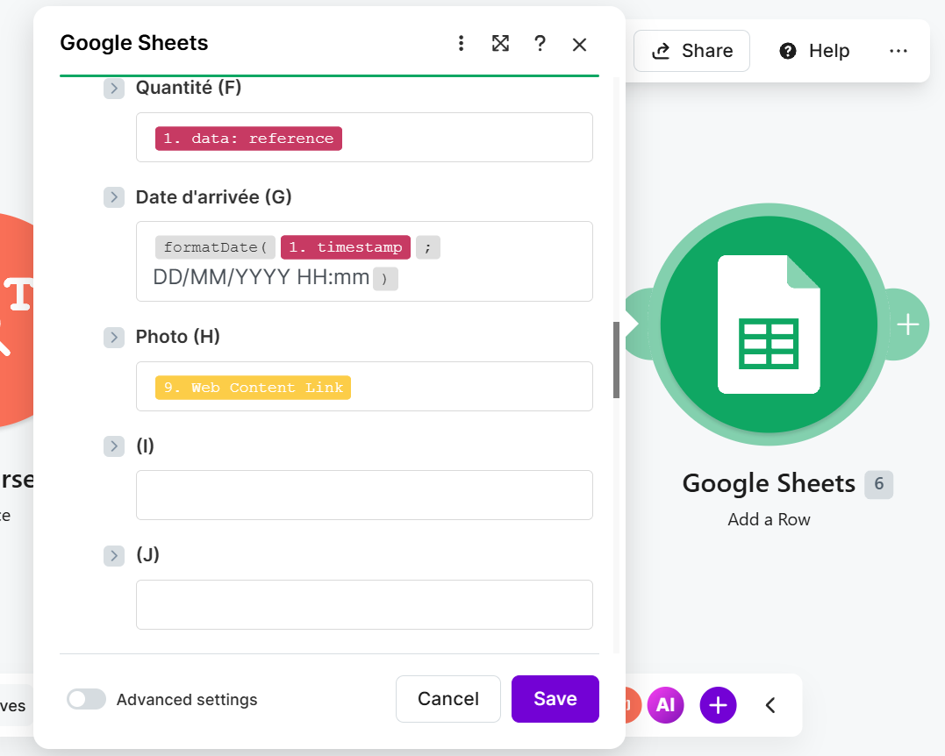Click the 'Add a Row' module label

coord(769,519)
